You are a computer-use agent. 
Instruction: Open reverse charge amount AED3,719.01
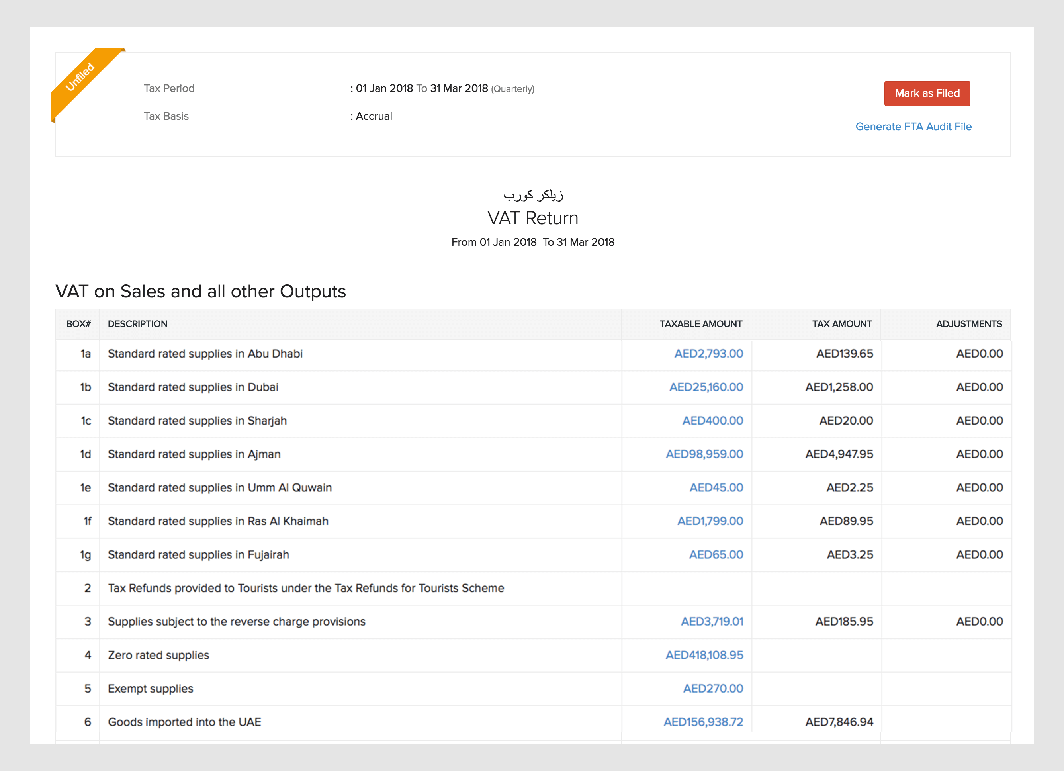pos(711,622)
